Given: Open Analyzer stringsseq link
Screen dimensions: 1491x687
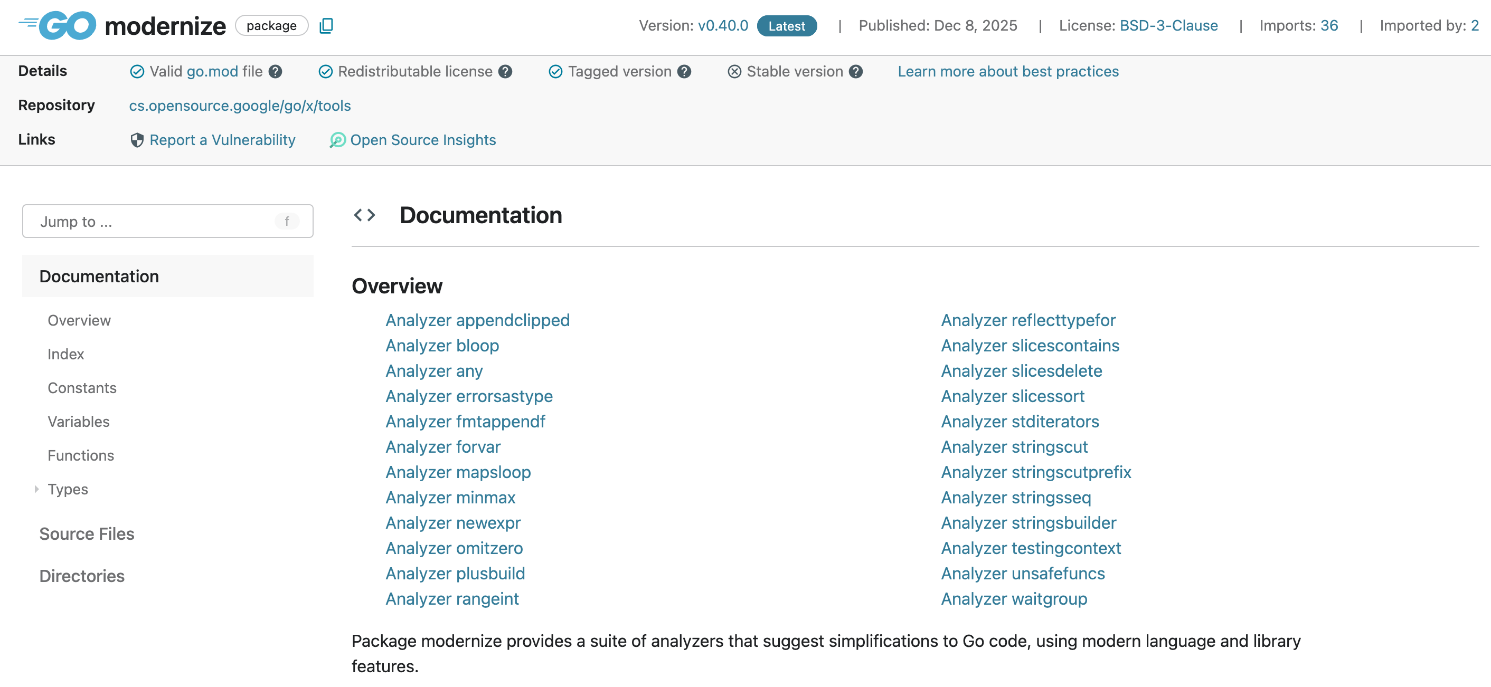Looking at the screenshot, I should (x=1016, y=498).
